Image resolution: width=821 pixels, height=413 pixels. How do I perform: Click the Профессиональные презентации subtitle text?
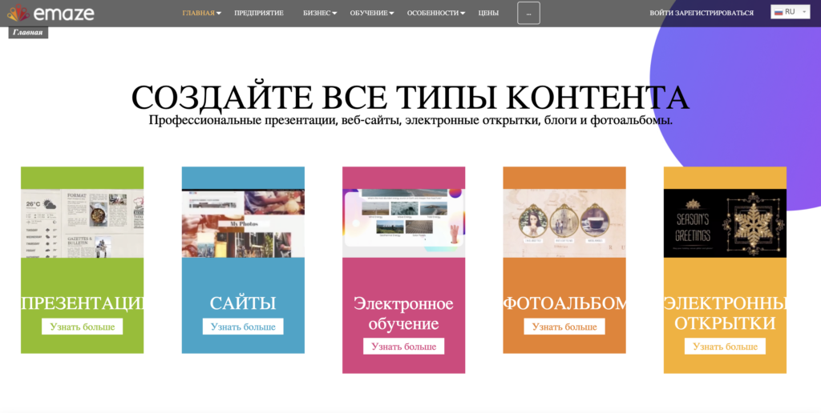[410, 120]
